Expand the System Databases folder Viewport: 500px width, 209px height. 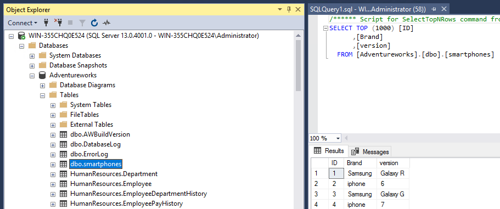(x=32, y=56)
